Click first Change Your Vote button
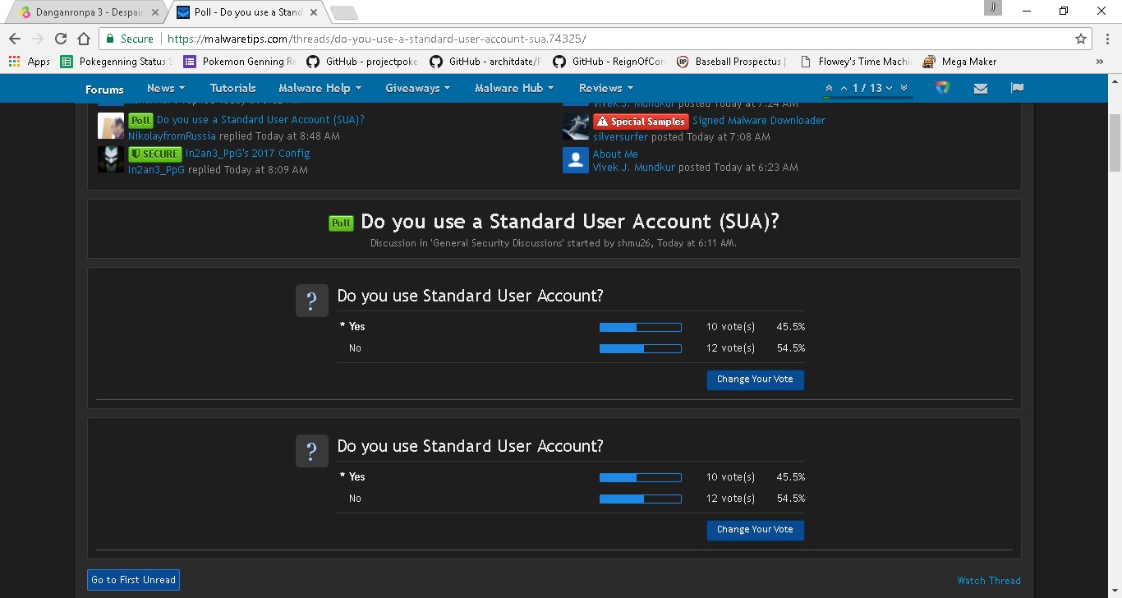 755,379
